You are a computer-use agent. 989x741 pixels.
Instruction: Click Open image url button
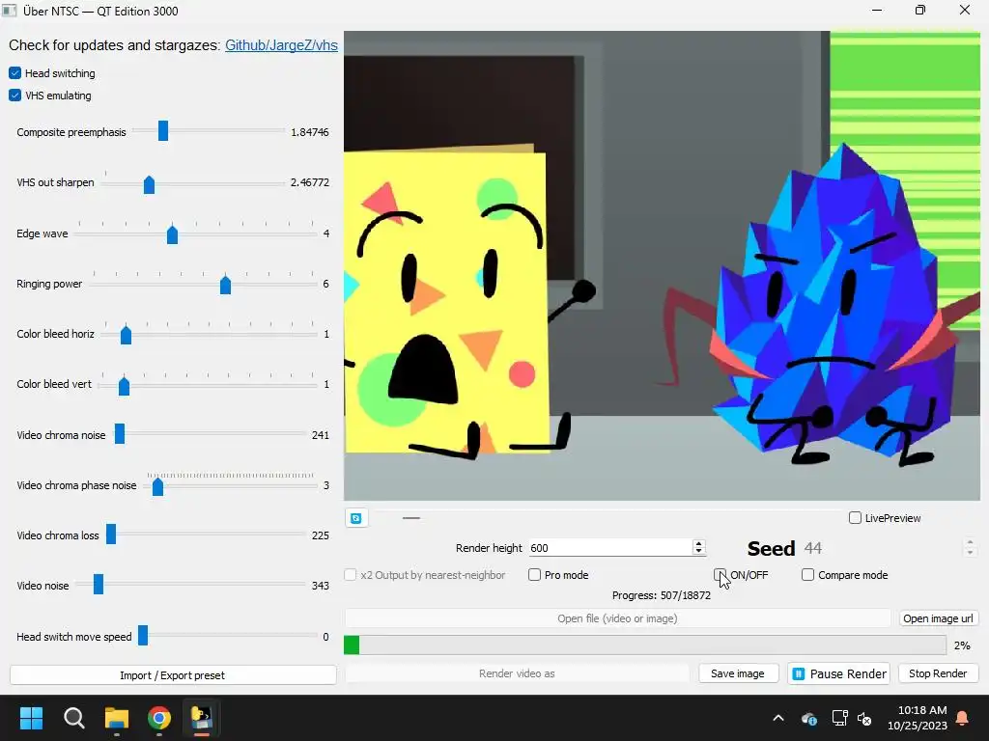pyautogui.click(x=939, y=618)
